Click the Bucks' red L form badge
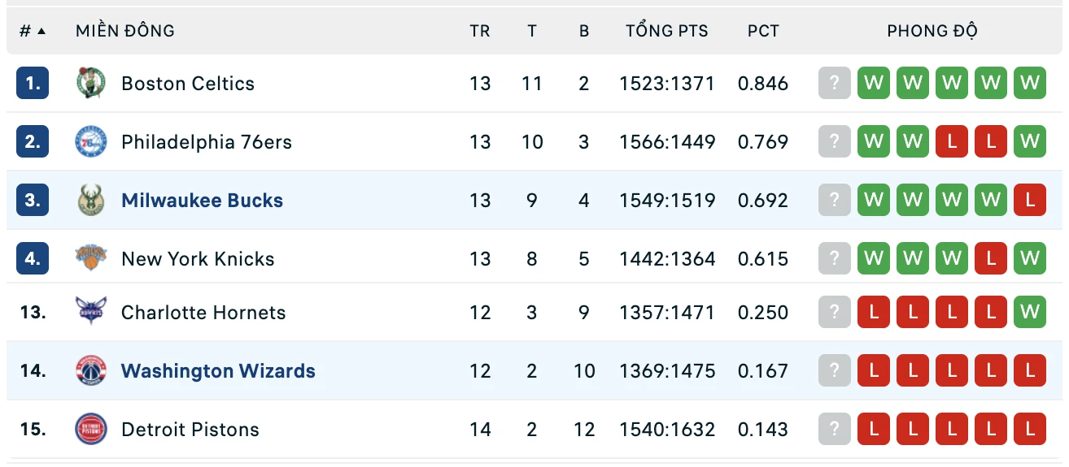 (x=1030, y=200)
